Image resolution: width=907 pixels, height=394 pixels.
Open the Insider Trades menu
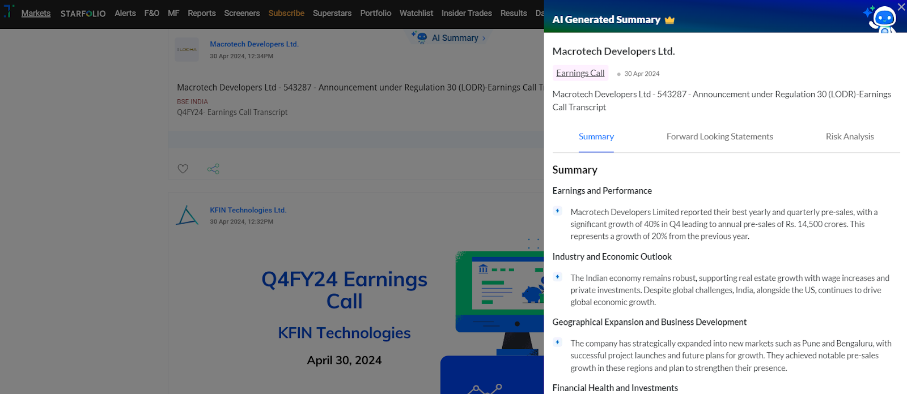click(x=467, y=13)
